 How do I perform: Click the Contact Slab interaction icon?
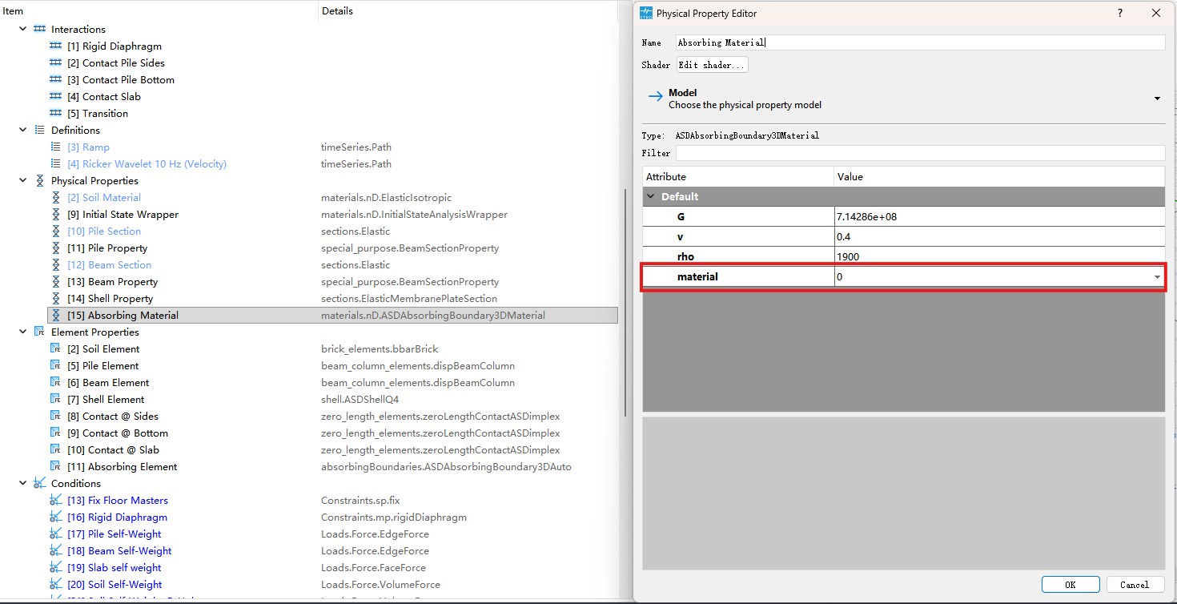tap(56, 97)
